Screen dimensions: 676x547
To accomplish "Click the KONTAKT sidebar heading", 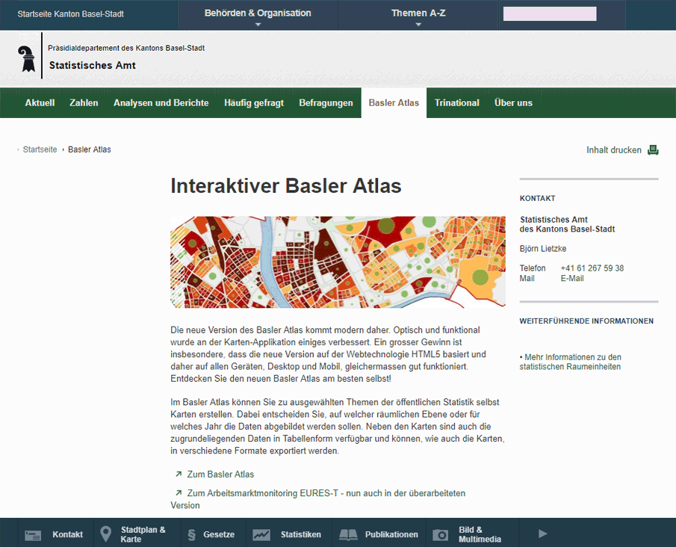I will pos(537,199).
